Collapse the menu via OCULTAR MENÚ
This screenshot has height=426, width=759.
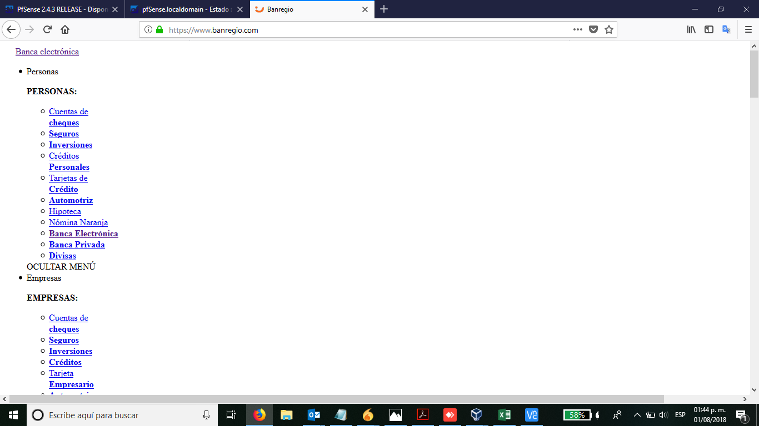pyautogui.click(x=61, y=267)
